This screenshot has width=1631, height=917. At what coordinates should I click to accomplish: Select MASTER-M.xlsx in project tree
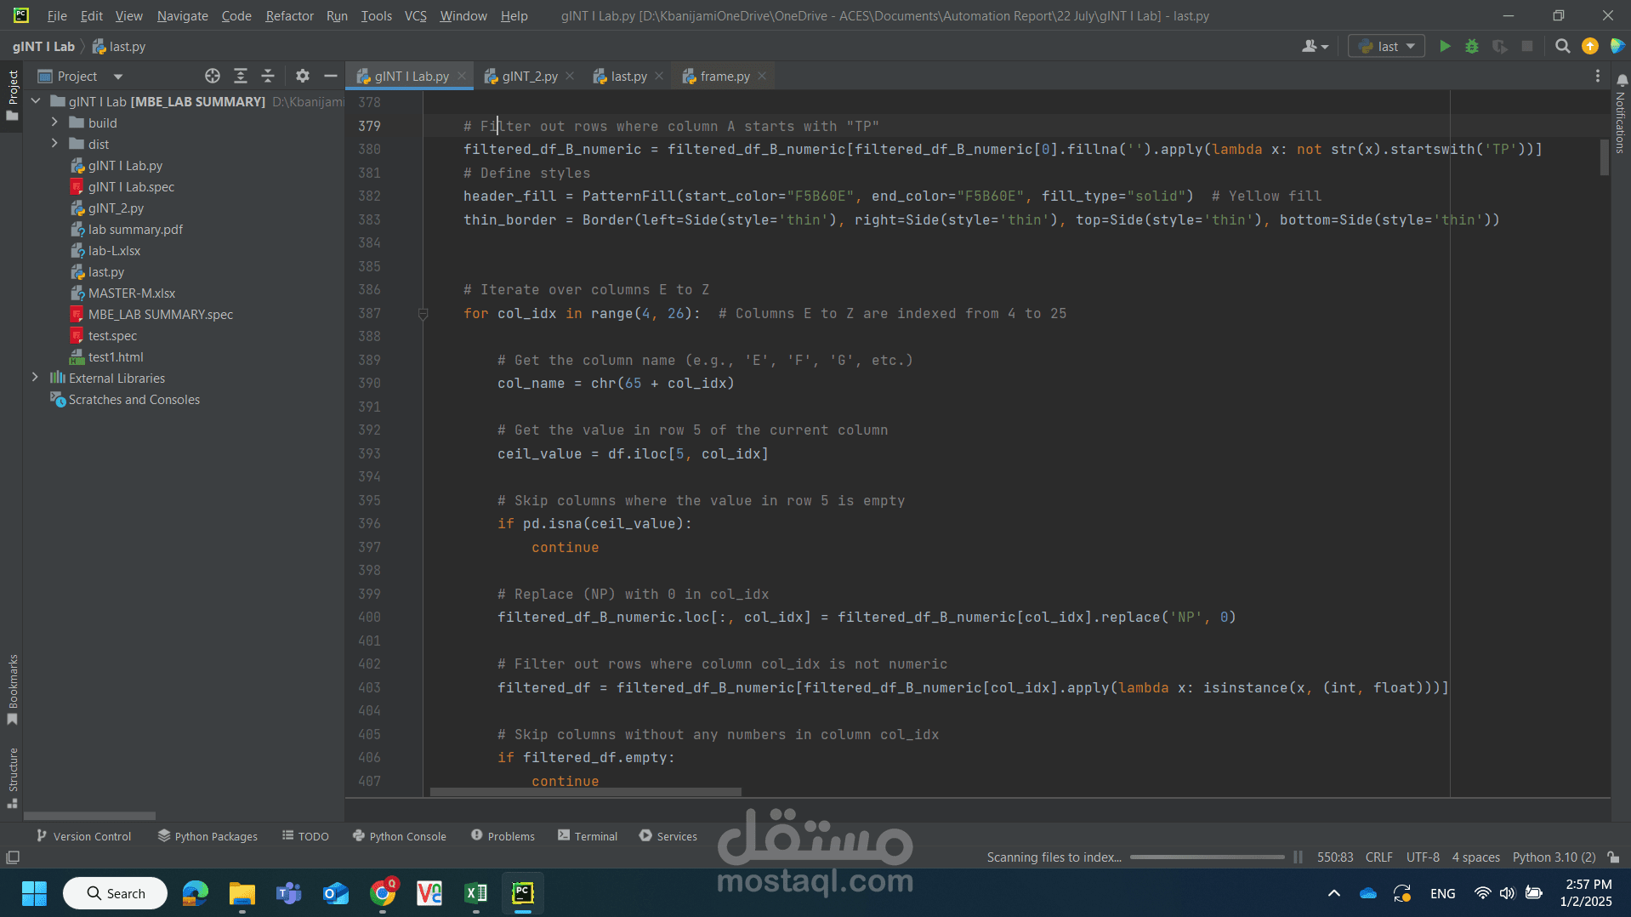[x=132, y=293]
